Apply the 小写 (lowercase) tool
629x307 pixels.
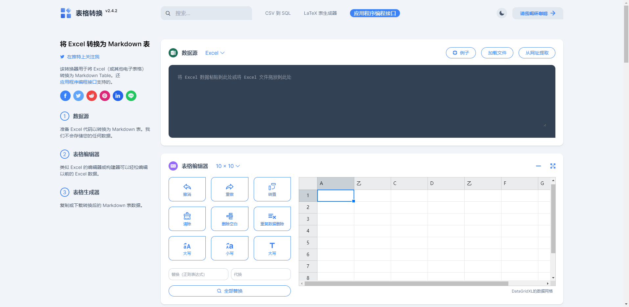(x=229, y=248)
